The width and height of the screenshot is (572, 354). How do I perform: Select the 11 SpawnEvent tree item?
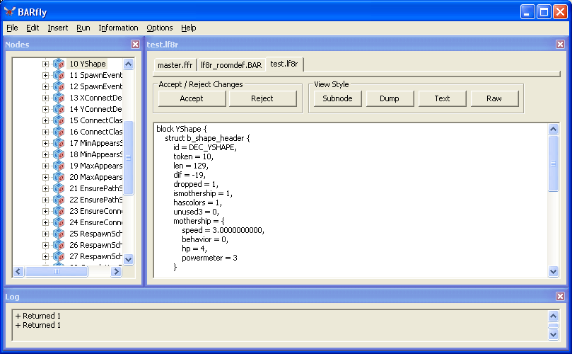(x=95, y=75)
